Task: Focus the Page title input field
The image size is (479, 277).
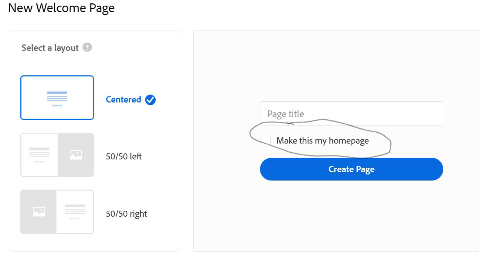Action: (351, 113)
